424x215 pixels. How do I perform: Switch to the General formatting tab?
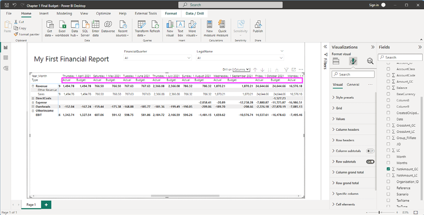[353, 85]
